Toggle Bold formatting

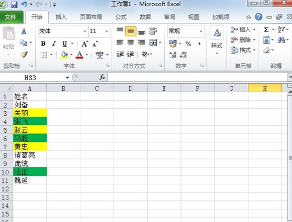[43, 44]
